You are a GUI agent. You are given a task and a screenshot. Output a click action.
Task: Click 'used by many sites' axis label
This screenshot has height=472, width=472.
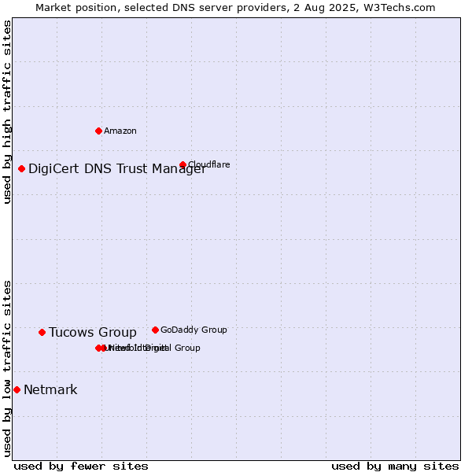pos(395,466)
